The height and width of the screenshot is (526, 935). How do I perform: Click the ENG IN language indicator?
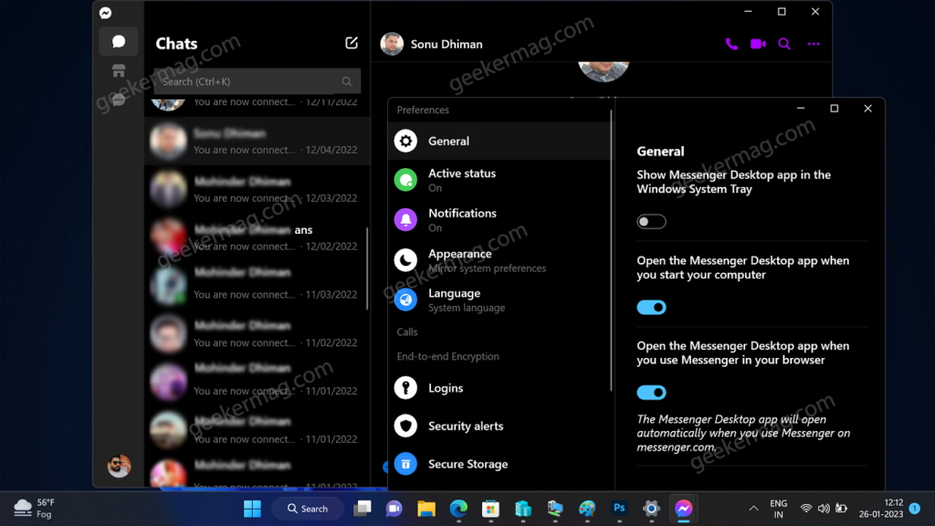pos(778,509)
